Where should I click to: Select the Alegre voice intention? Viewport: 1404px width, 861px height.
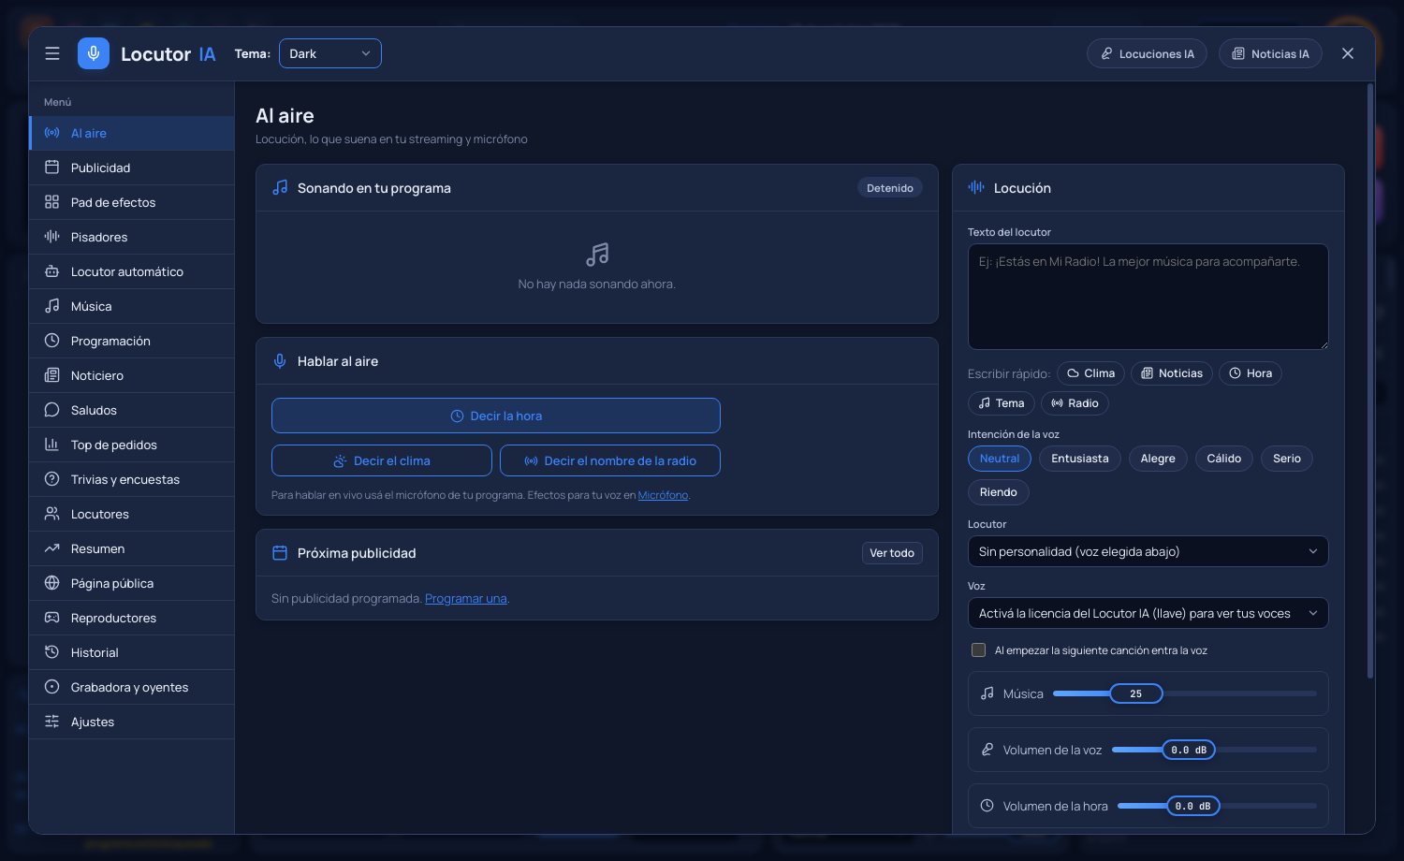click(1158, 459)
